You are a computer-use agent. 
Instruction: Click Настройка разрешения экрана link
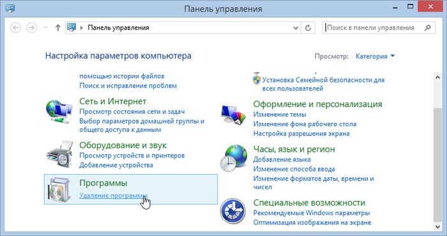tap(301, 134)
